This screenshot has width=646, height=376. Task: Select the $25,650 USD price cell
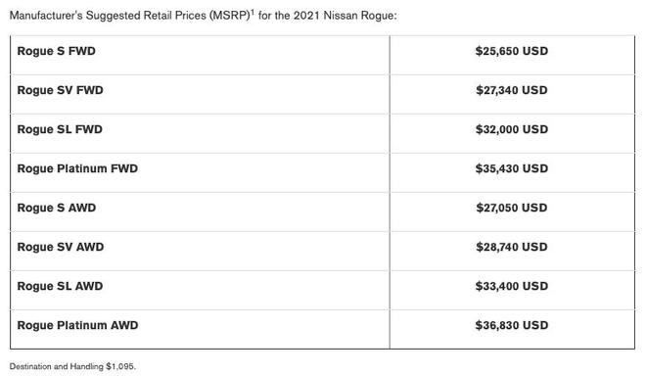pyautogui.click(x=512, y=51)
